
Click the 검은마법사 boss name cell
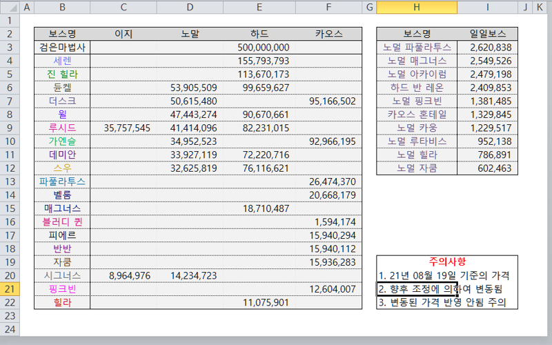coord(62,48)
